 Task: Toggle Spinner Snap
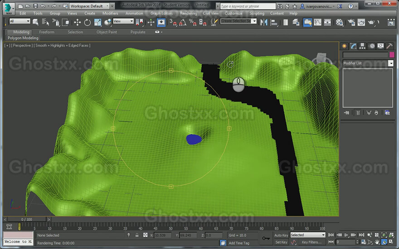[203, 22]
